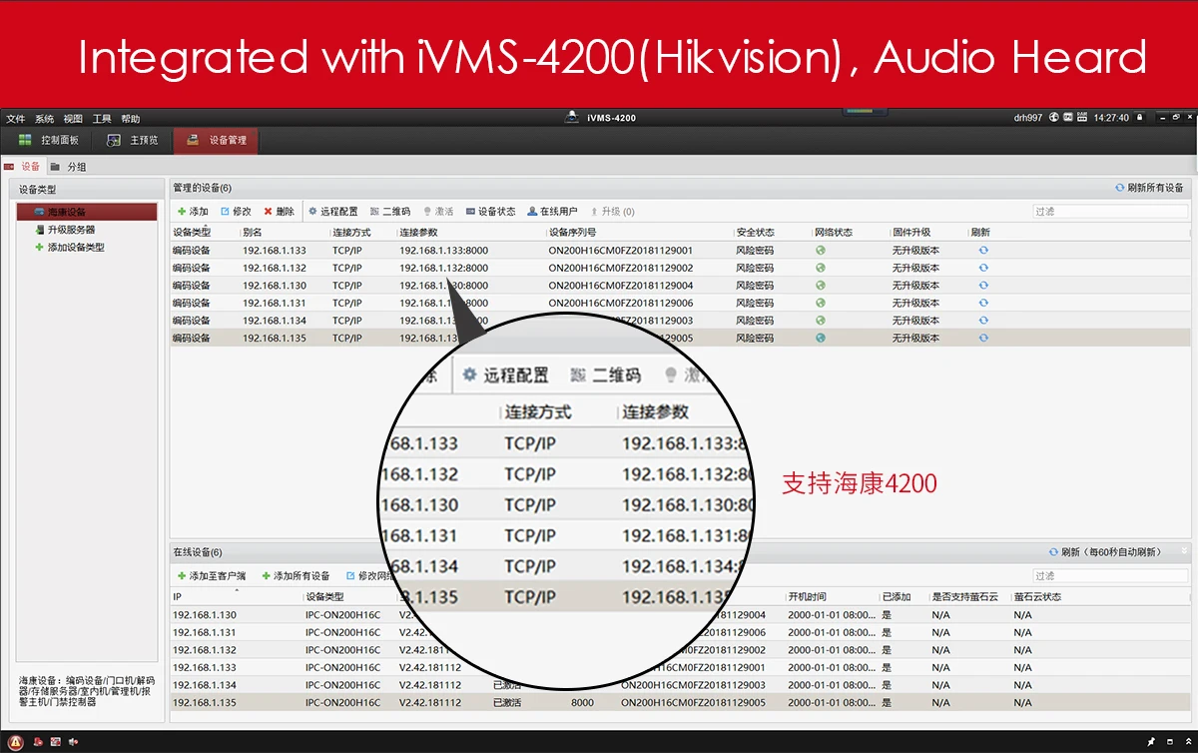This screenshot has height=753, width=1198.
Task: Click network status icon of 192.168.1.135 row
Action: point(821,338)
